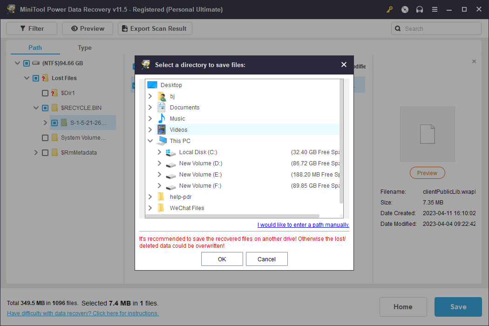The height and width of the screenshot is (326, 489).
Task: Click the Videos film icon
Action: click(x=162, y=129)
